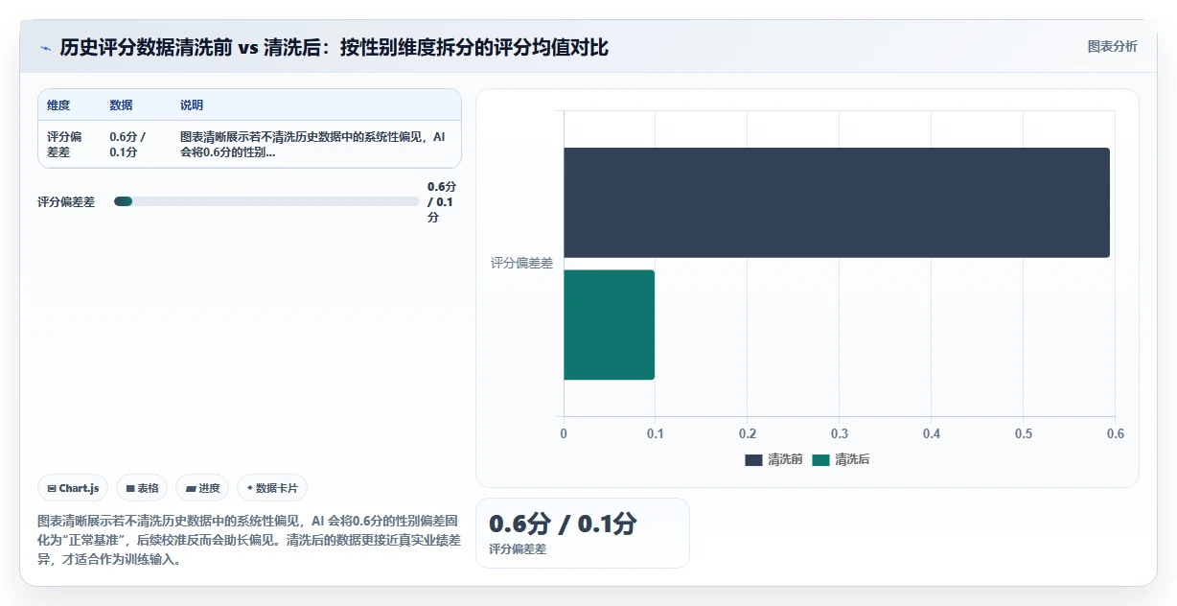1177x606 pixels.
Task: Click the 评分偏差差 table row label
Action: click(x=64, y=144)
